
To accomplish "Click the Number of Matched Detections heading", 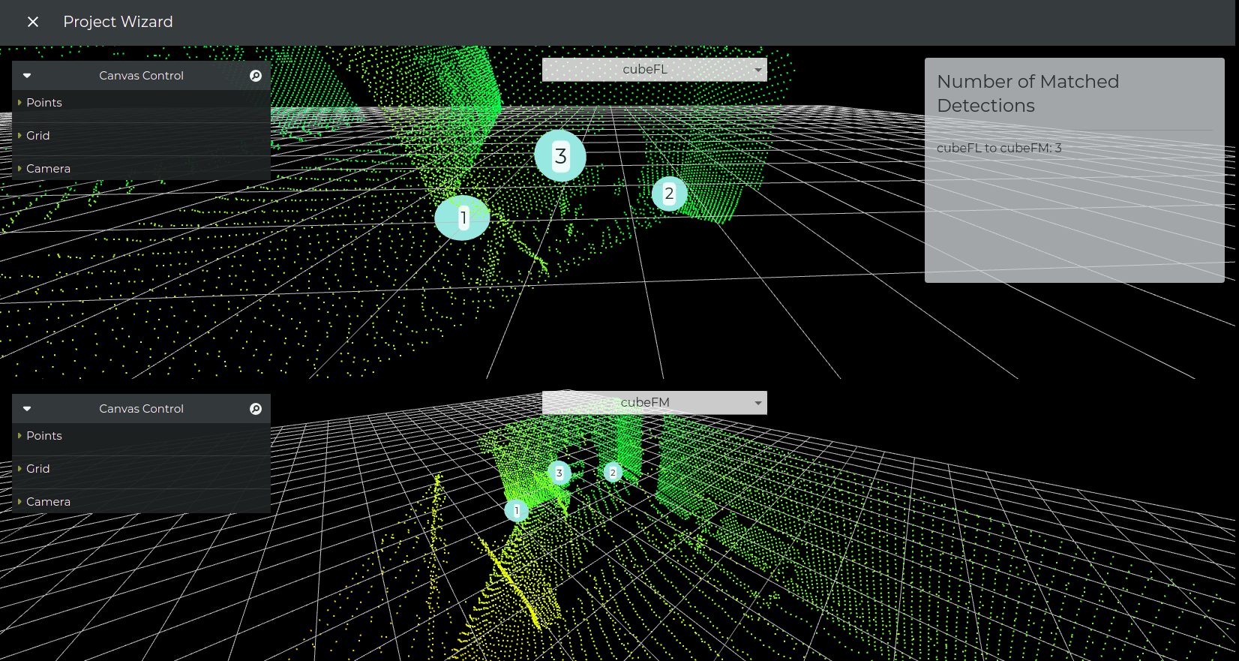I will click(1027, 94).
